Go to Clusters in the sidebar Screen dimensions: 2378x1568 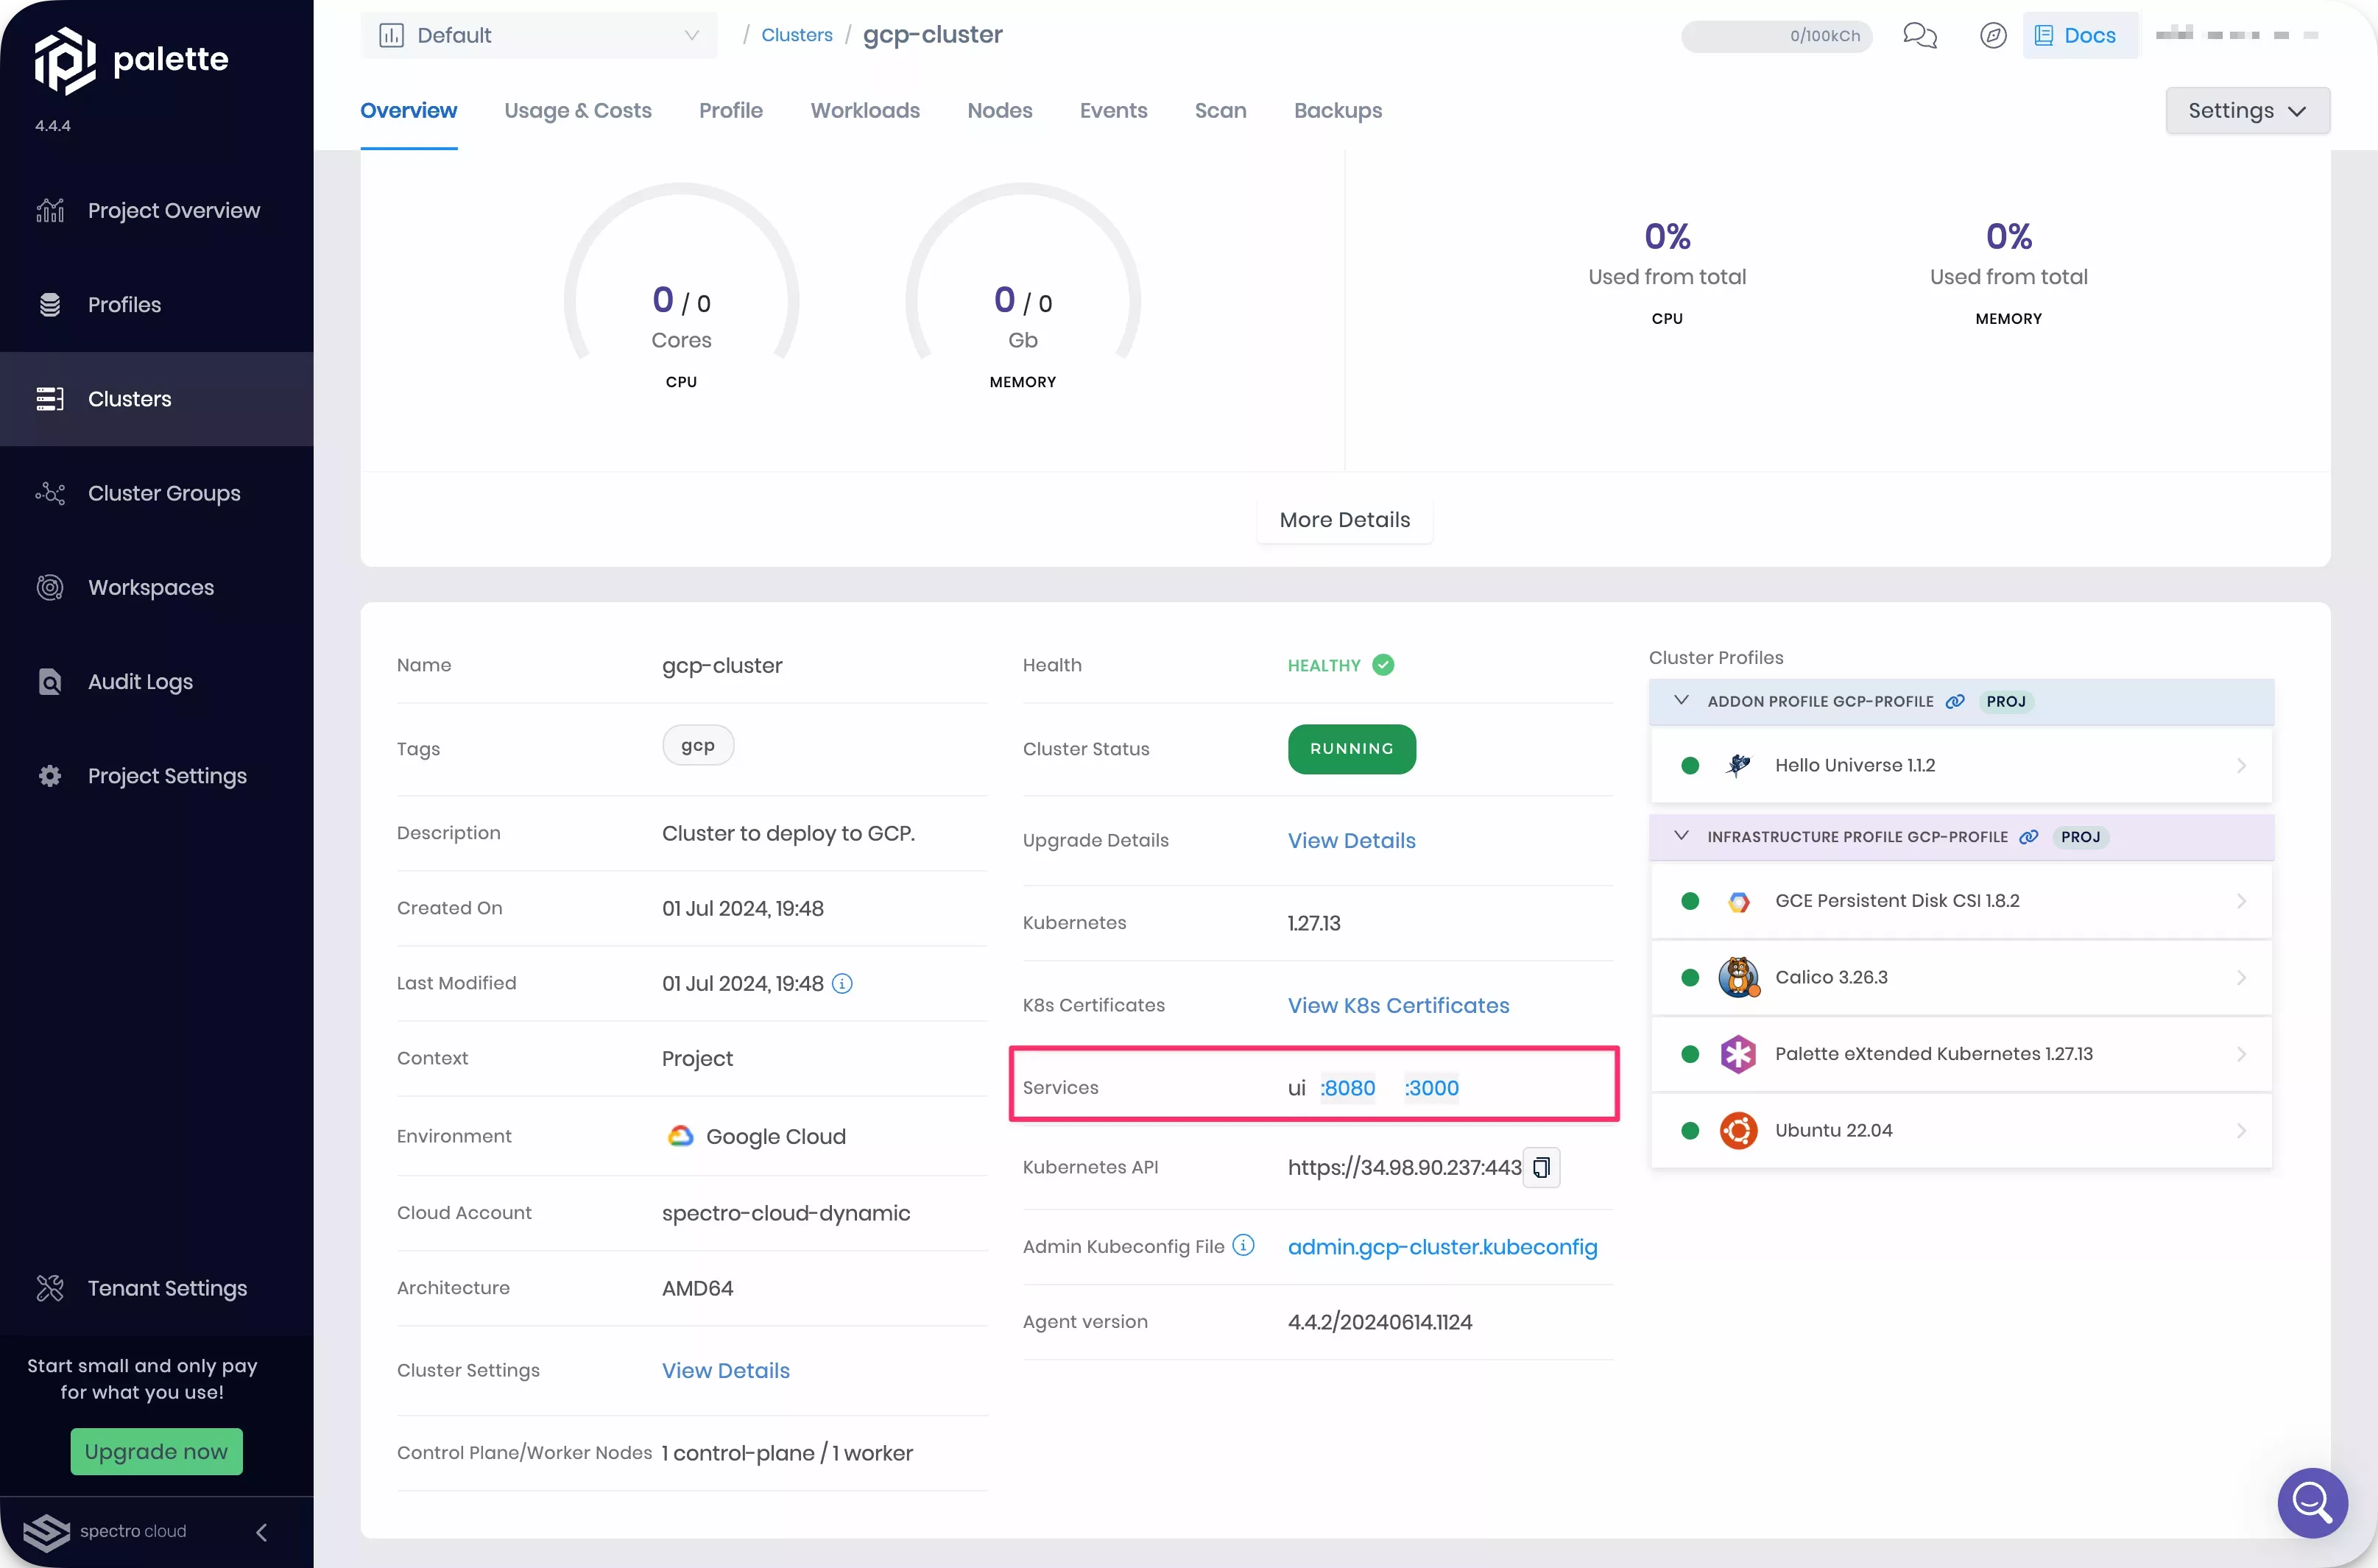pyautogui.click(x=157, y=399)
